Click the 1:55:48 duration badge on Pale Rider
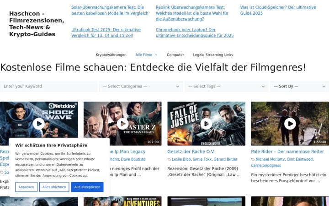 (x=320, y=142)
